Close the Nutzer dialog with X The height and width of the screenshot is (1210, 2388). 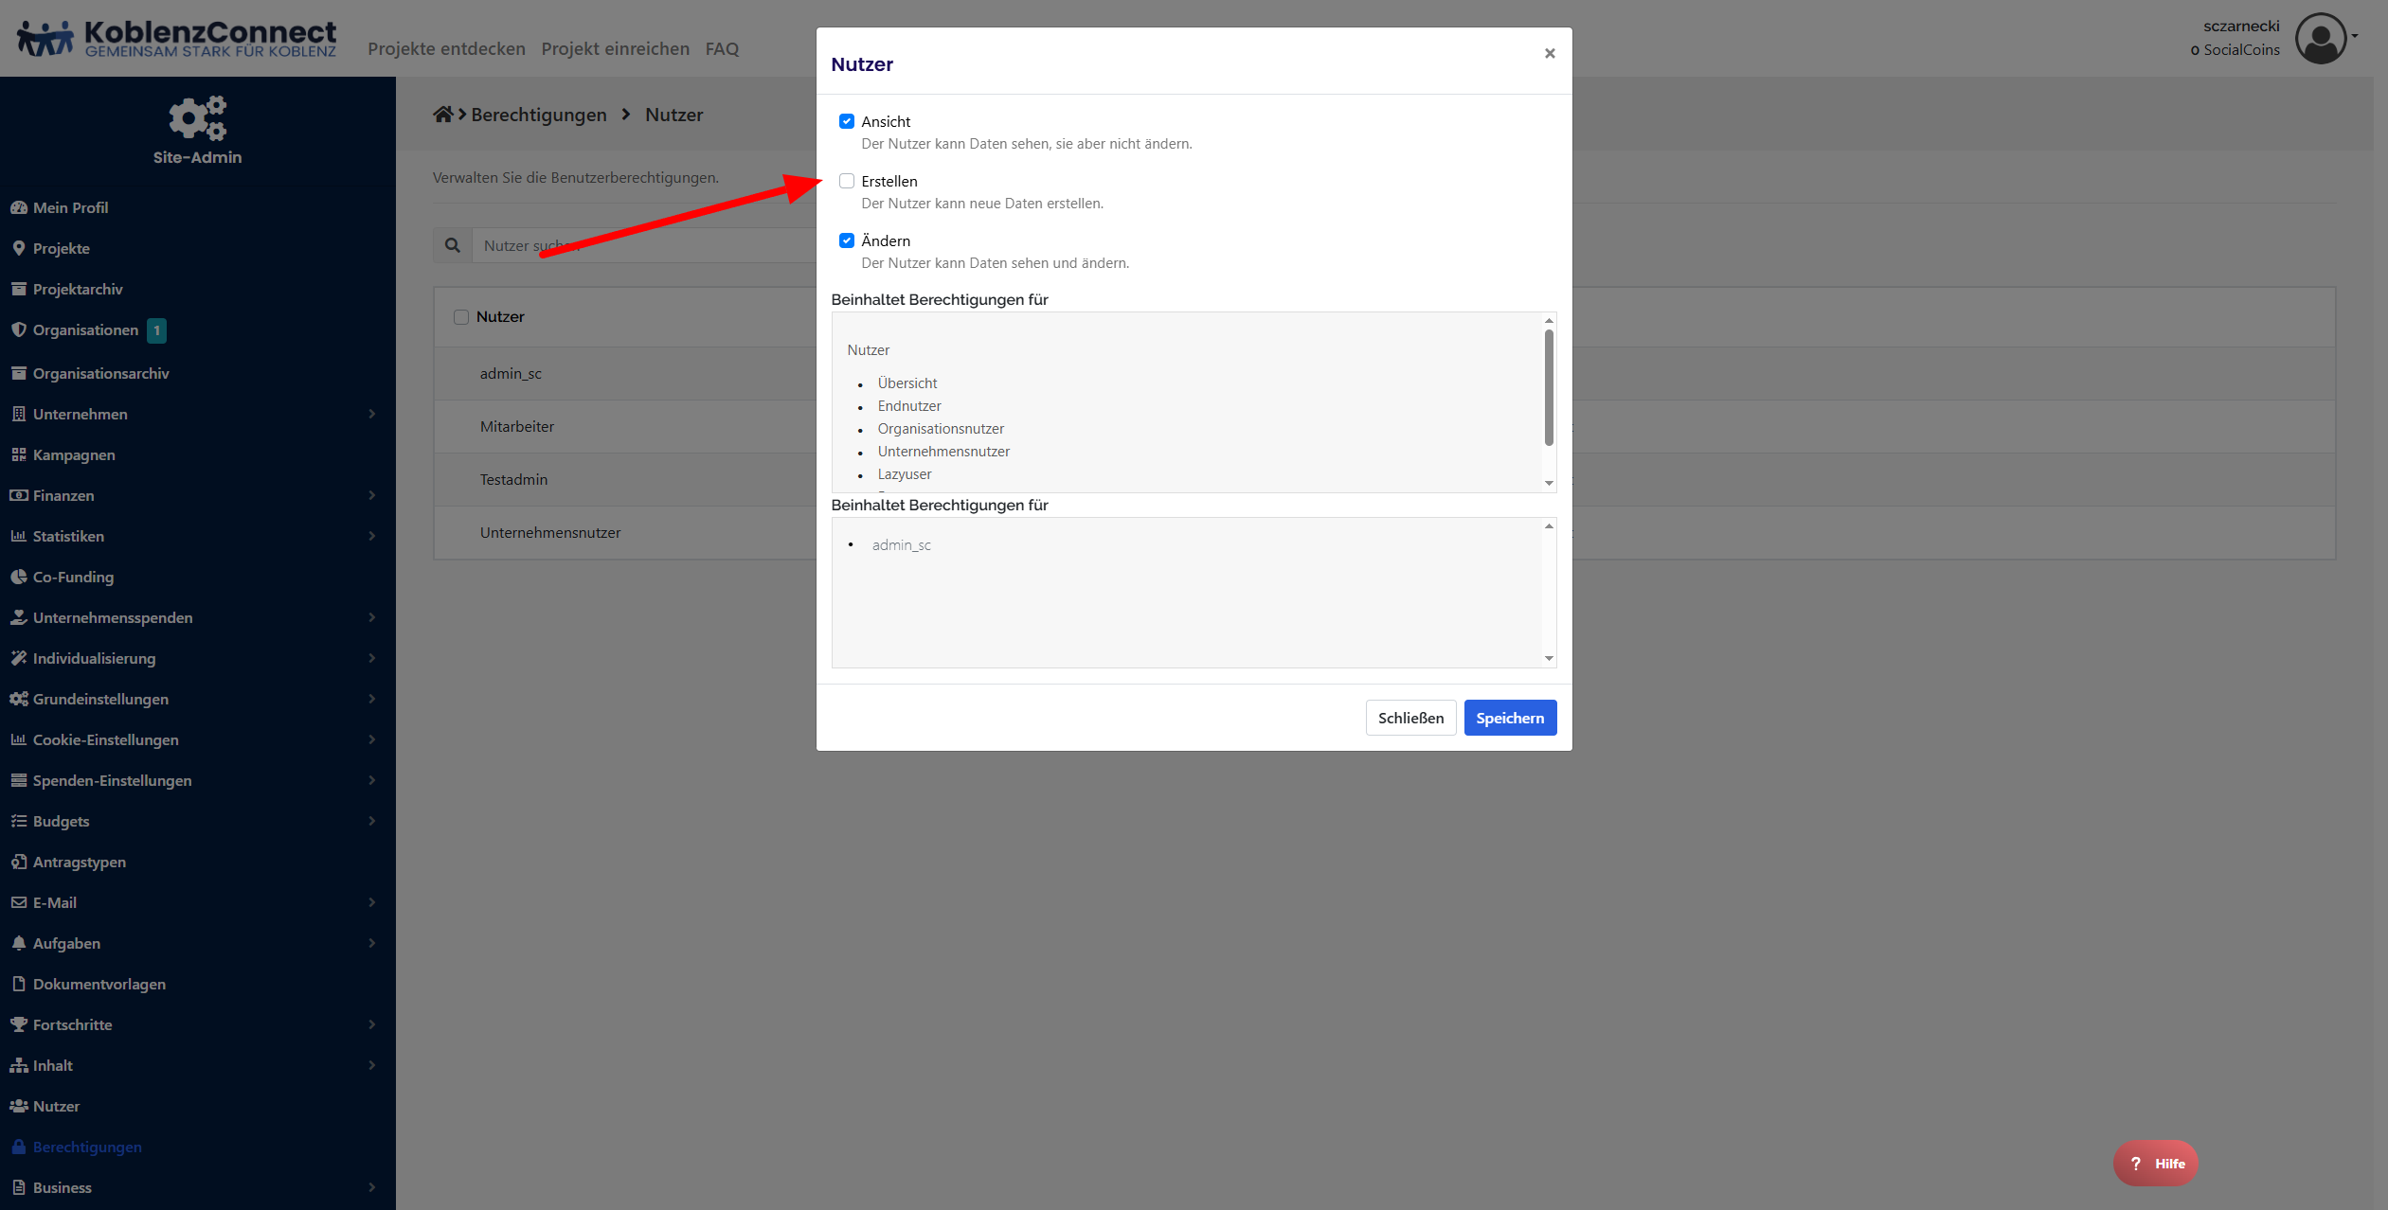(1550, 53)
